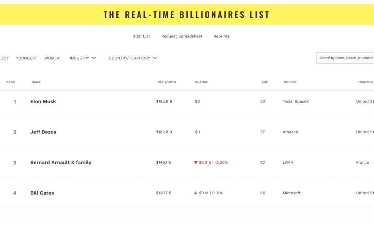The image size is (374, 233).
Task: Open the Country/Territory filter dropdown
Action: pyautogui.click(x=133, y=58)
